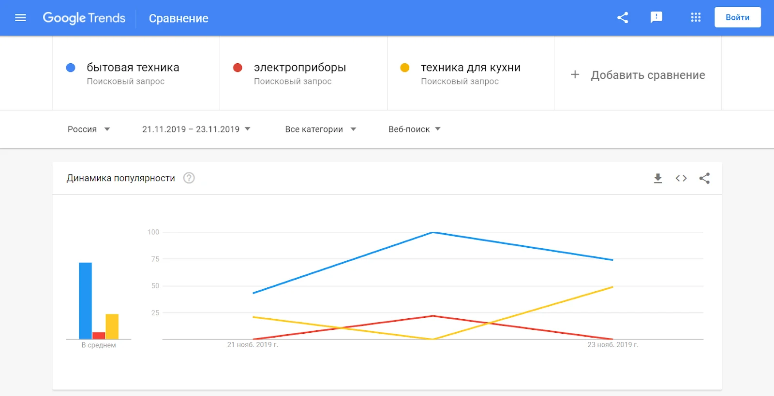Click the share icon in header
The width and height of the screenshot is (774, 396).
[623, 18]
